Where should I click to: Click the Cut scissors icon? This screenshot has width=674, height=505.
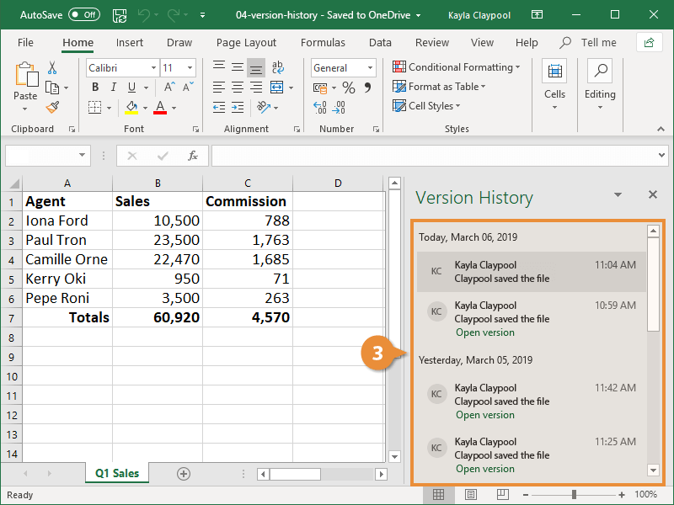[52, 68]
